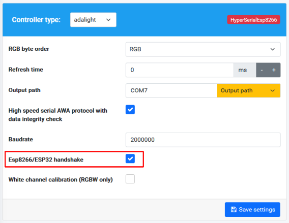Image resolution: width=289 pixels, height=223 pixels.
Task: Uncheck the Esp8266/ESP32 handshake checkbox
Action: 130,158
